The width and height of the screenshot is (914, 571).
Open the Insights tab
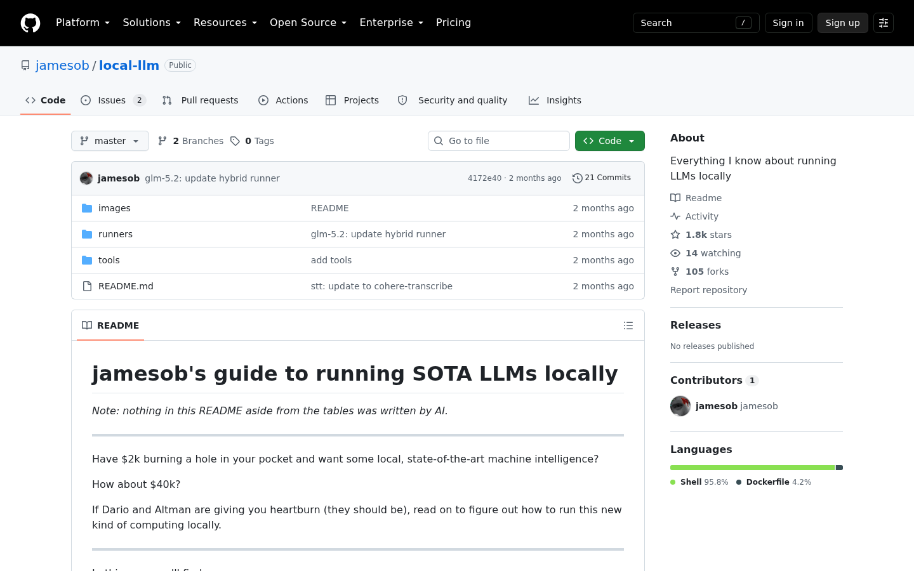555,100
